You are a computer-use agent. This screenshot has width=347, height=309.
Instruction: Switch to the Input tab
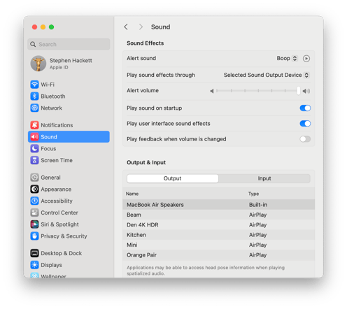tap(264, 178)
